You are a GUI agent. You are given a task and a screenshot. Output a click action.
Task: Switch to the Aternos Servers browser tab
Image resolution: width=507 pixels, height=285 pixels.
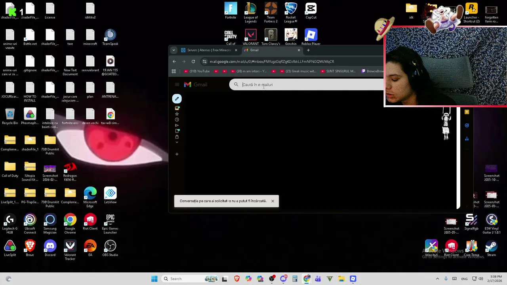tap(209, 50)
